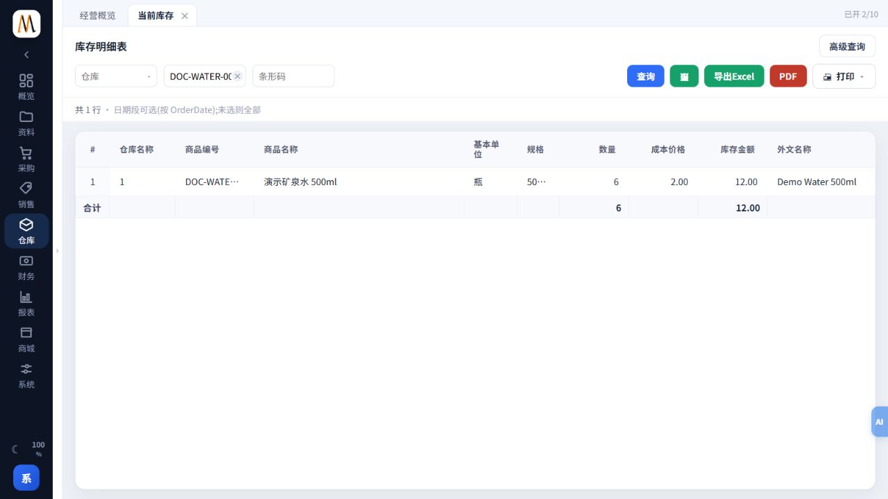Open the 概览 overview section in sidebar

(26, 87)
